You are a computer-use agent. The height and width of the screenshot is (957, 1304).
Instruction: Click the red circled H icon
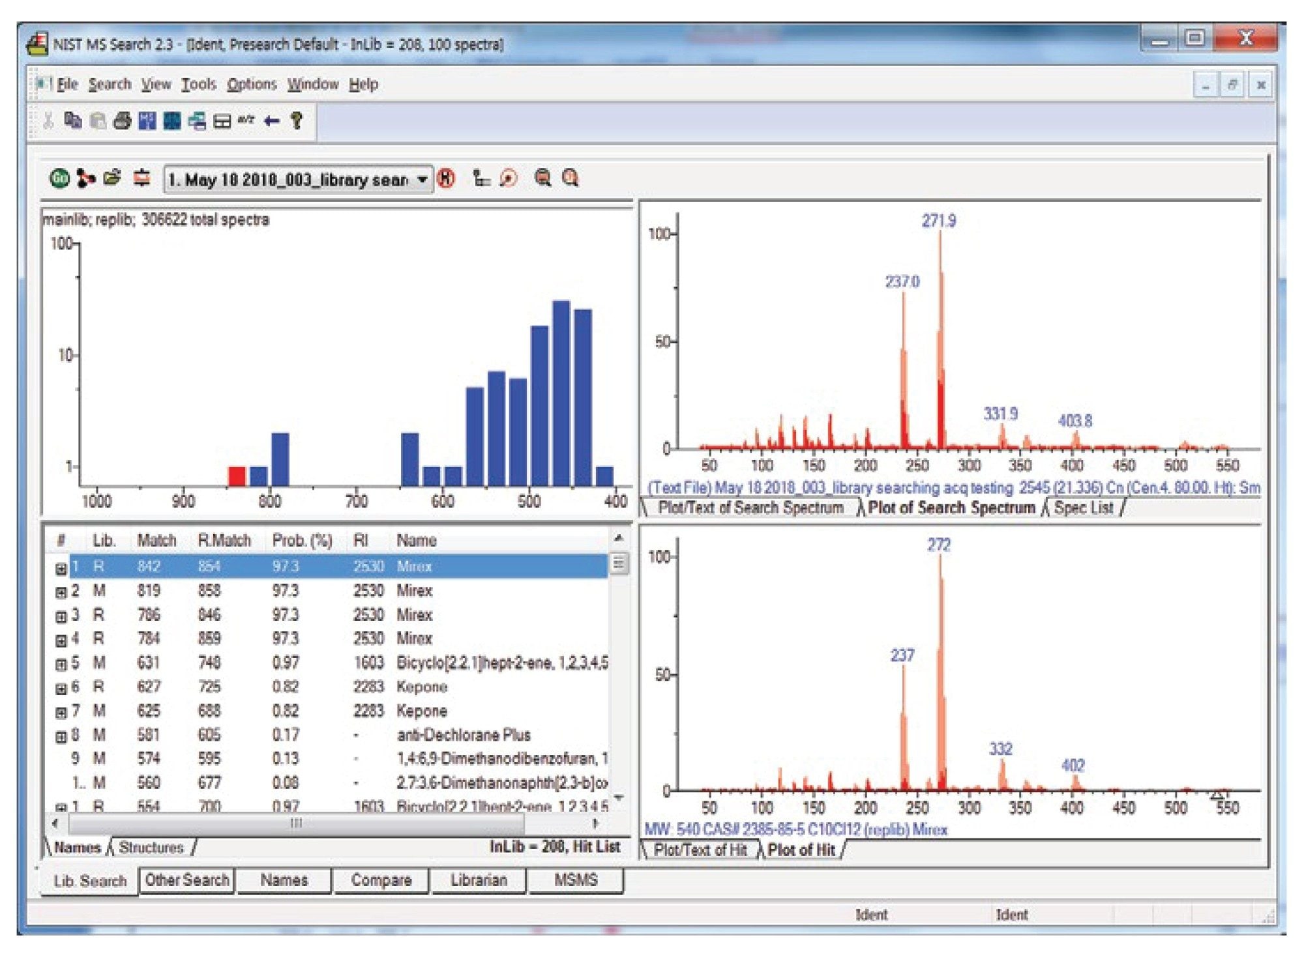446,178
